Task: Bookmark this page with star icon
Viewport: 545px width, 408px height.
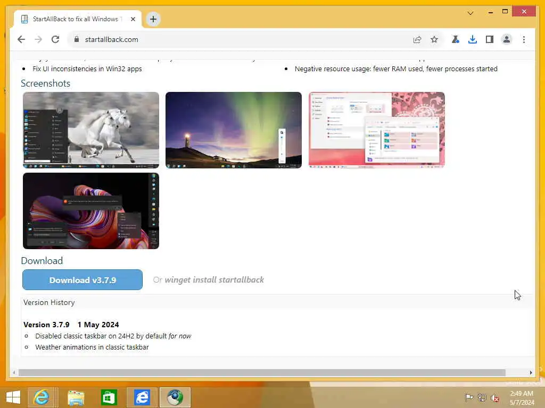Action: [434, 39]
